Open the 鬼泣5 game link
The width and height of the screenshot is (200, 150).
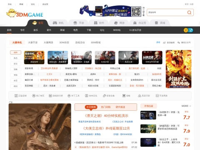(137, 74)
